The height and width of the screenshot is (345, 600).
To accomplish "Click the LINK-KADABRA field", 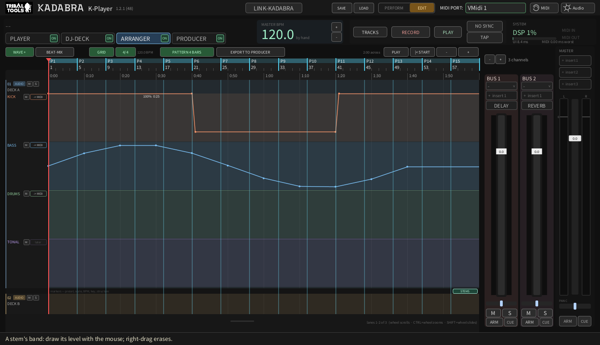I will [275, 8].
